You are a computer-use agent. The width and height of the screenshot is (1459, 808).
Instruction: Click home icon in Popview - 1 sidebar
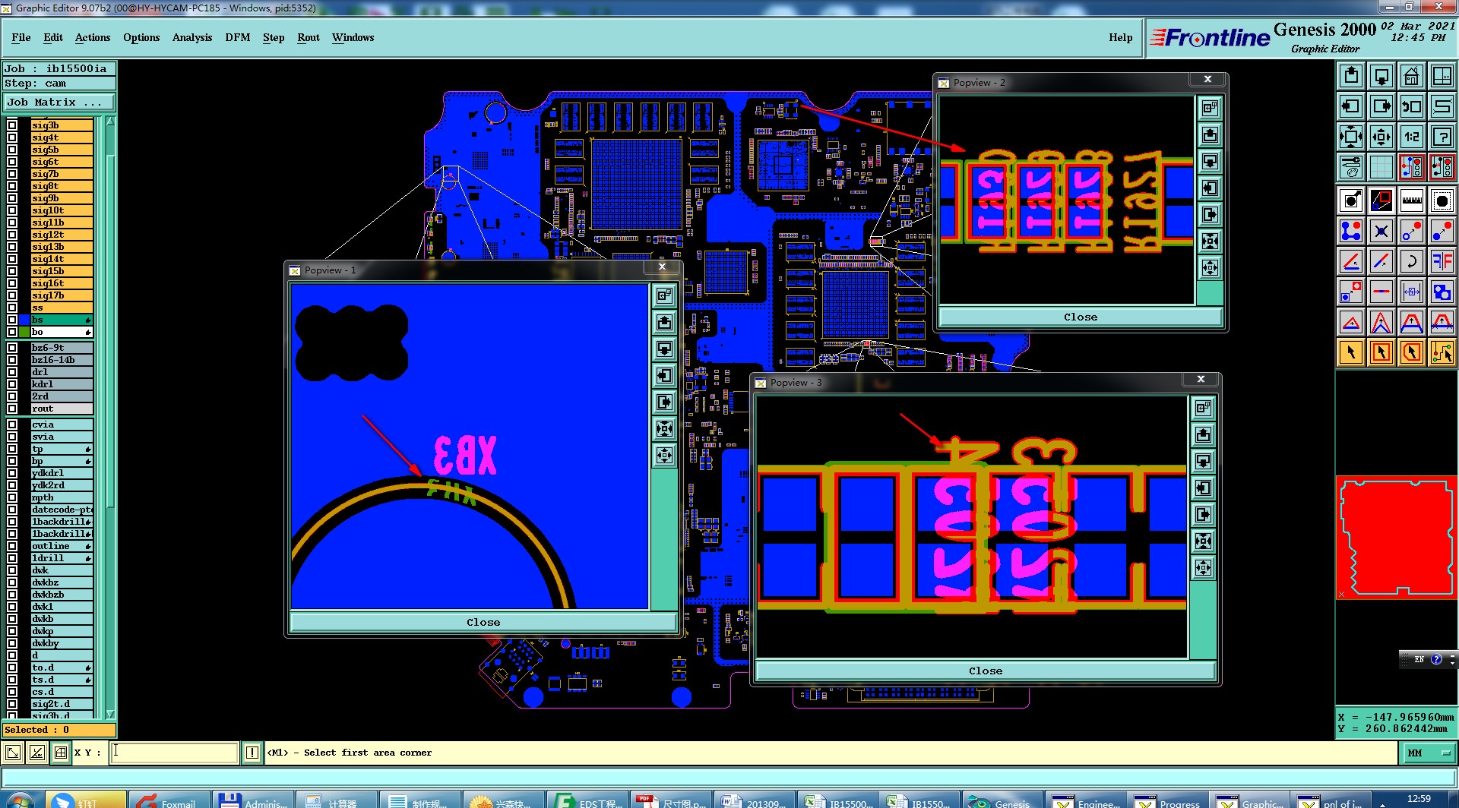click(x=664, y=295)
